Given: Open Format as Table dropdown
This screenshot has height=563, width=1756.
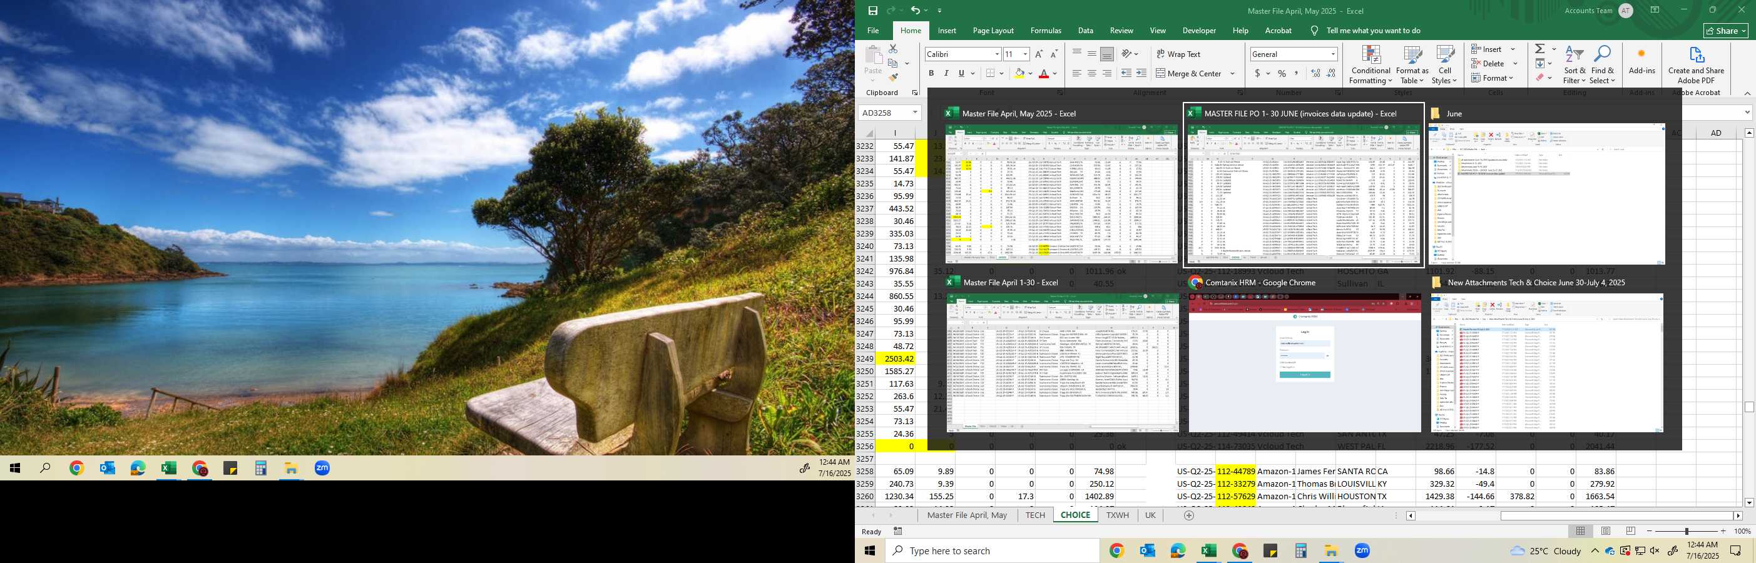Looking at the screenshot, I should pyautogui.click(x=1412, y=65).
